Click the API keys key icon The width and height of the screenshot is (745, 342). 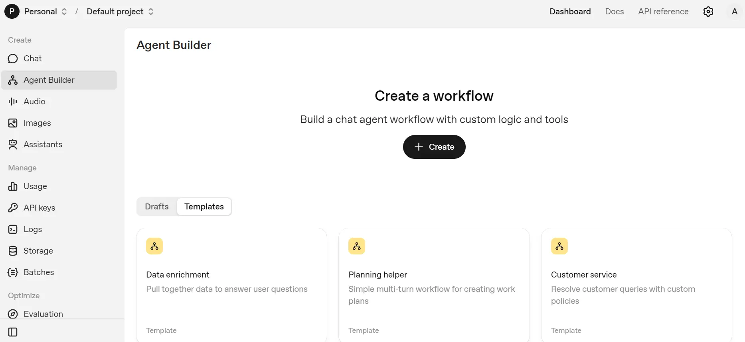(12, 207)
